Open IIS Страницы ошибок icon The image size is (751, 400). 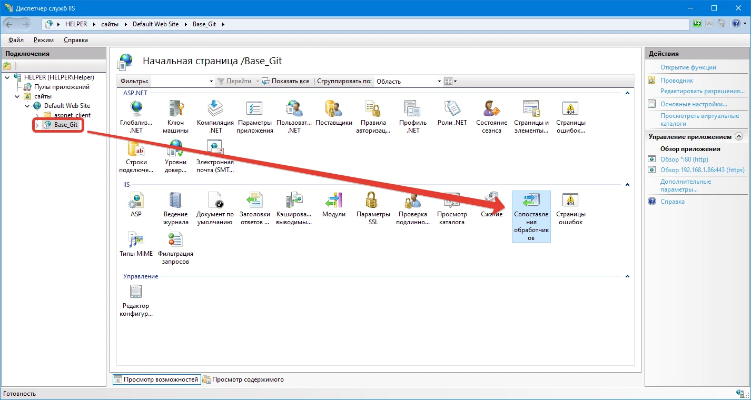point(570,208)
